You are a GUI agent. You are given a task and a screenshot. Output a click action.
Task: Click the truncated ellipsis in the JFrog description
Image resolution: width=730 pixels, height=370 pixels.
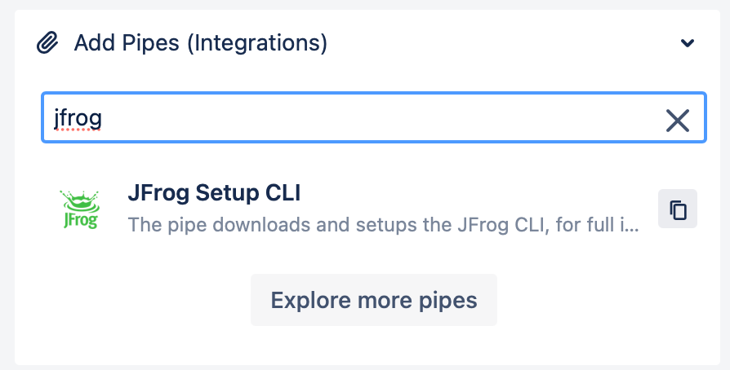pos(633,229)
